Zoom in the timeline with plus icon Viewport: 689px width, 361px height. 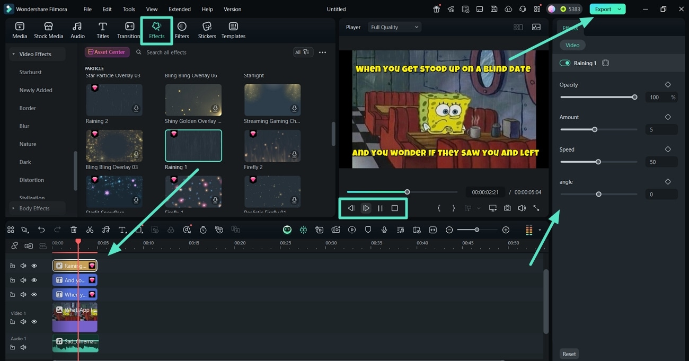click(506, 230)
